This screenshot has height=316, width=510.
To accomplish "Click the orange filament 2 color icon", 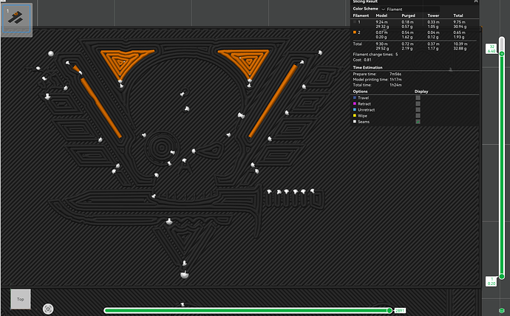I will click(355, 32).
